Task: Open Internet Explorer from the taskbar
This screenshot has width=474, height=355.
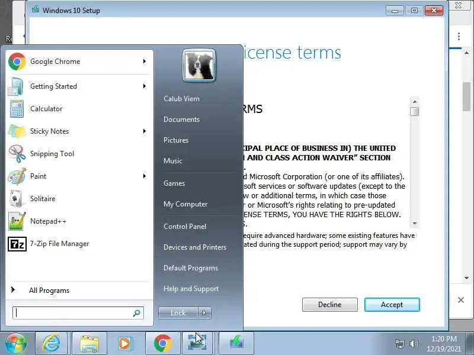Action: point(52,343)
